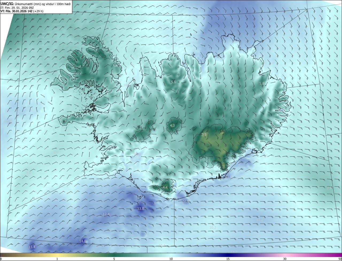Click the 'IT: Fim. 29. 01. 2026 09Z' line
The height and width of the screenshot is (261, 342).
pyautogui.click(x=17, y=8)
